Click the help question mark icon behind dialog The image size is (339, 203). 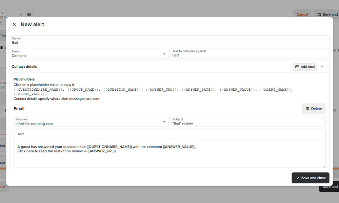[x=29, y=15]
